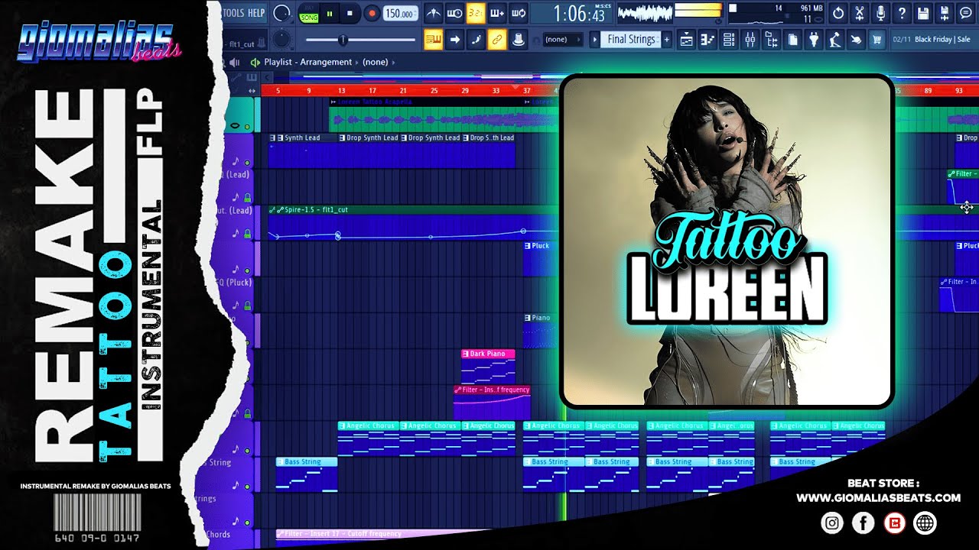The height and width of the screenshot is (550, 979).
Task: Click the floppy disk save icon
Action: 923,13
